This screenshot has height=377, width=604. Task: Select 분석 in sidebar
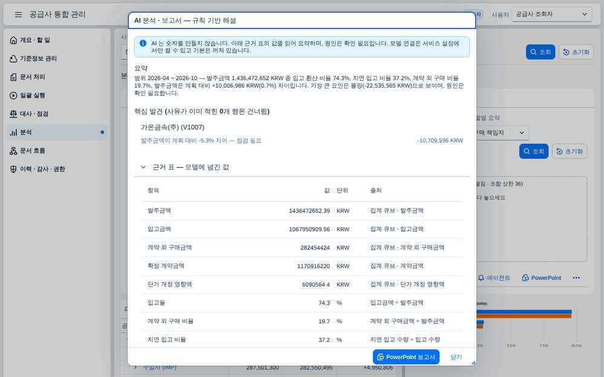[x=57, y=132]
